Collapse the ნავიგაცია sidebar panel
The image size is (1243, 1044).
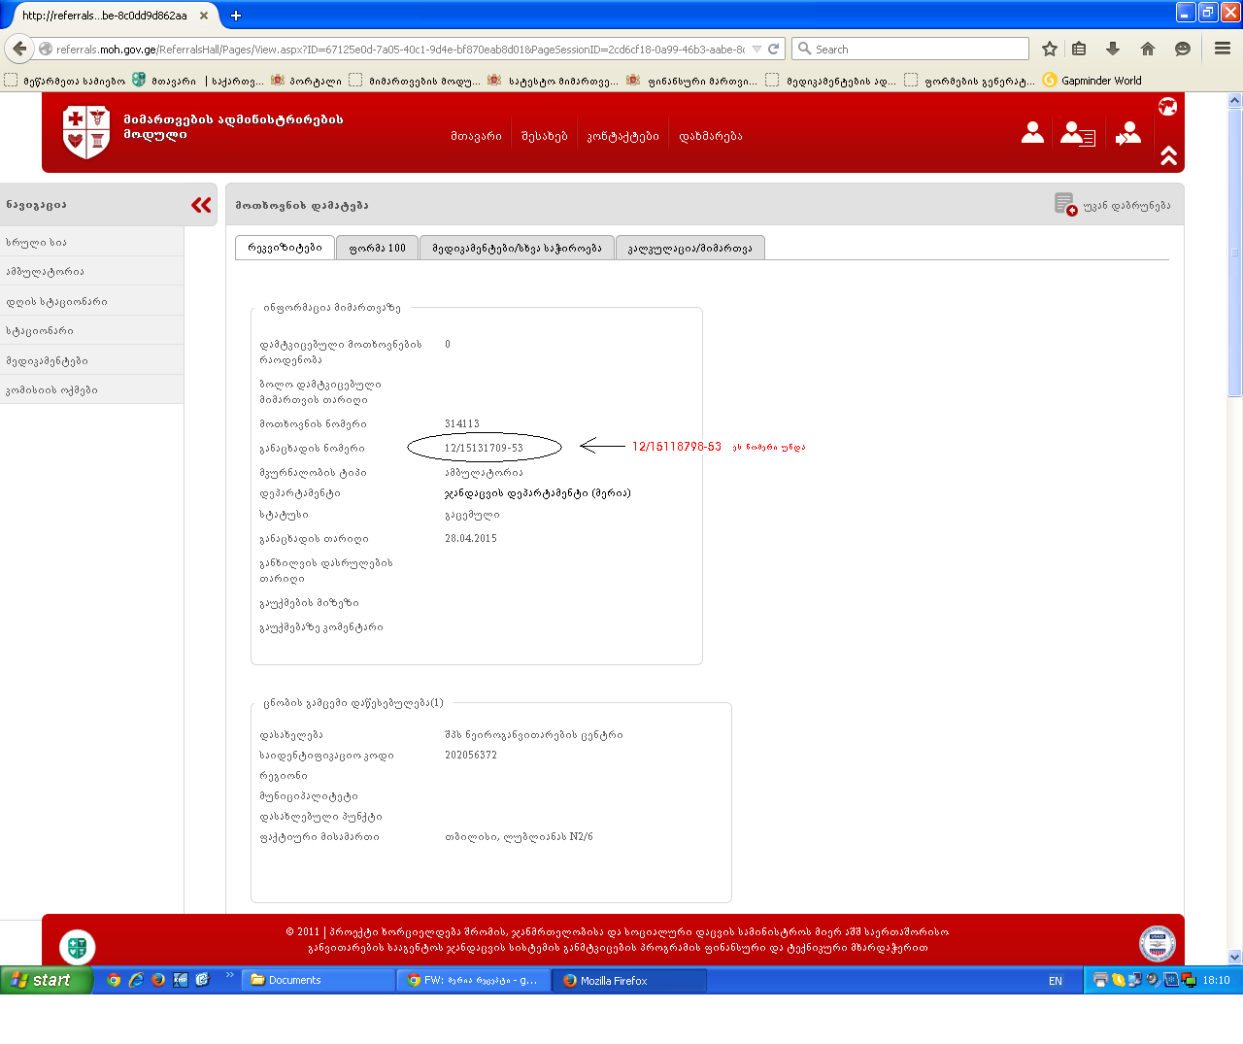pyautogui.click(x=201, y=205)
